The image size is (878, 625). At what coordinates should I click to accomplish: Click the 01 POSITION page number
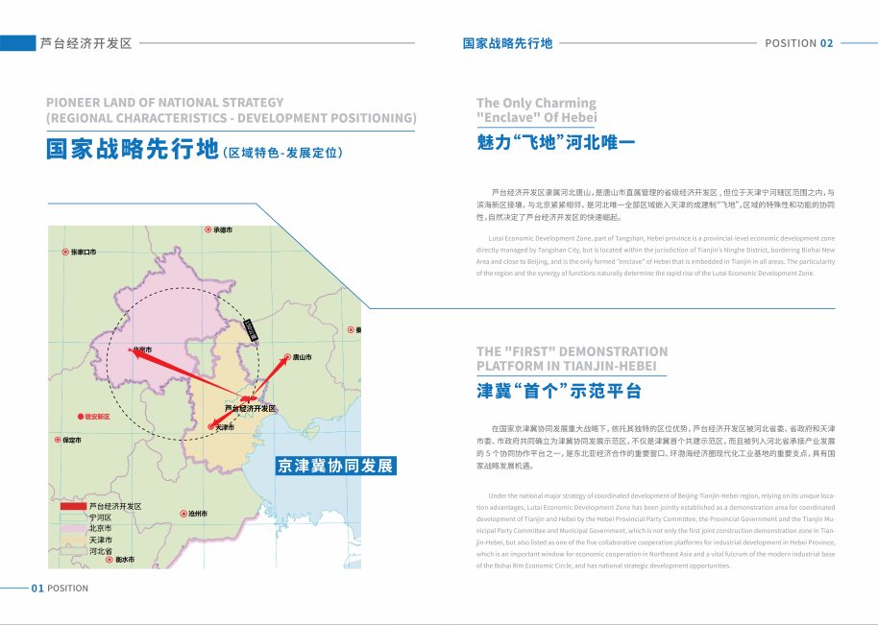60,589
